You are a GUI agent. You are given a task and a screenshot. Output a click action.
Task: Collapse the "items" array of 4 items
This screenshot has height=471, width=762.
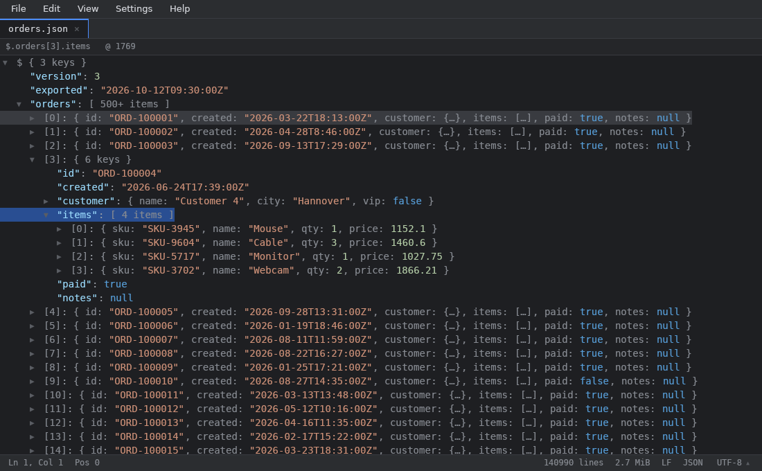[46, 215]
